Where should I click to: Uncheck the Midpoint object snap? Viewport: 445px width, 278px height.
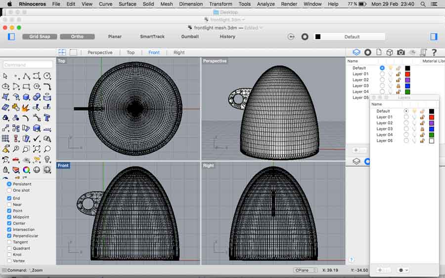click(x=9, y=217)
